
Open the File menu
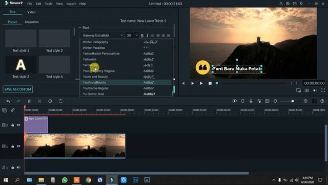tap(30, 4)
